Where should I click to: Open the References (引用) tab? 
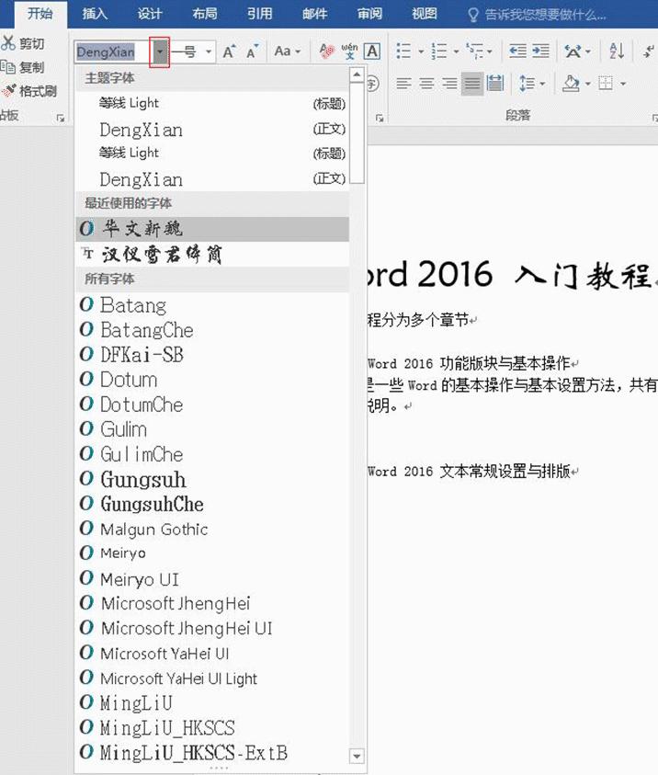point(260,14)
